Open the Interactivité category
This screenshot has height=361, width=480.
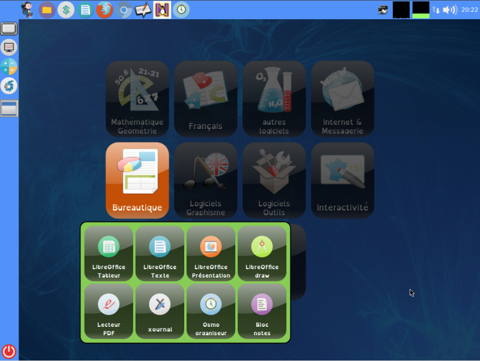[343, 180]
